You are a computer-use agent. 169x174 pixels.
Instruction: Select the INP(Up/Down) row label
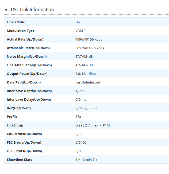click(19, 108)
